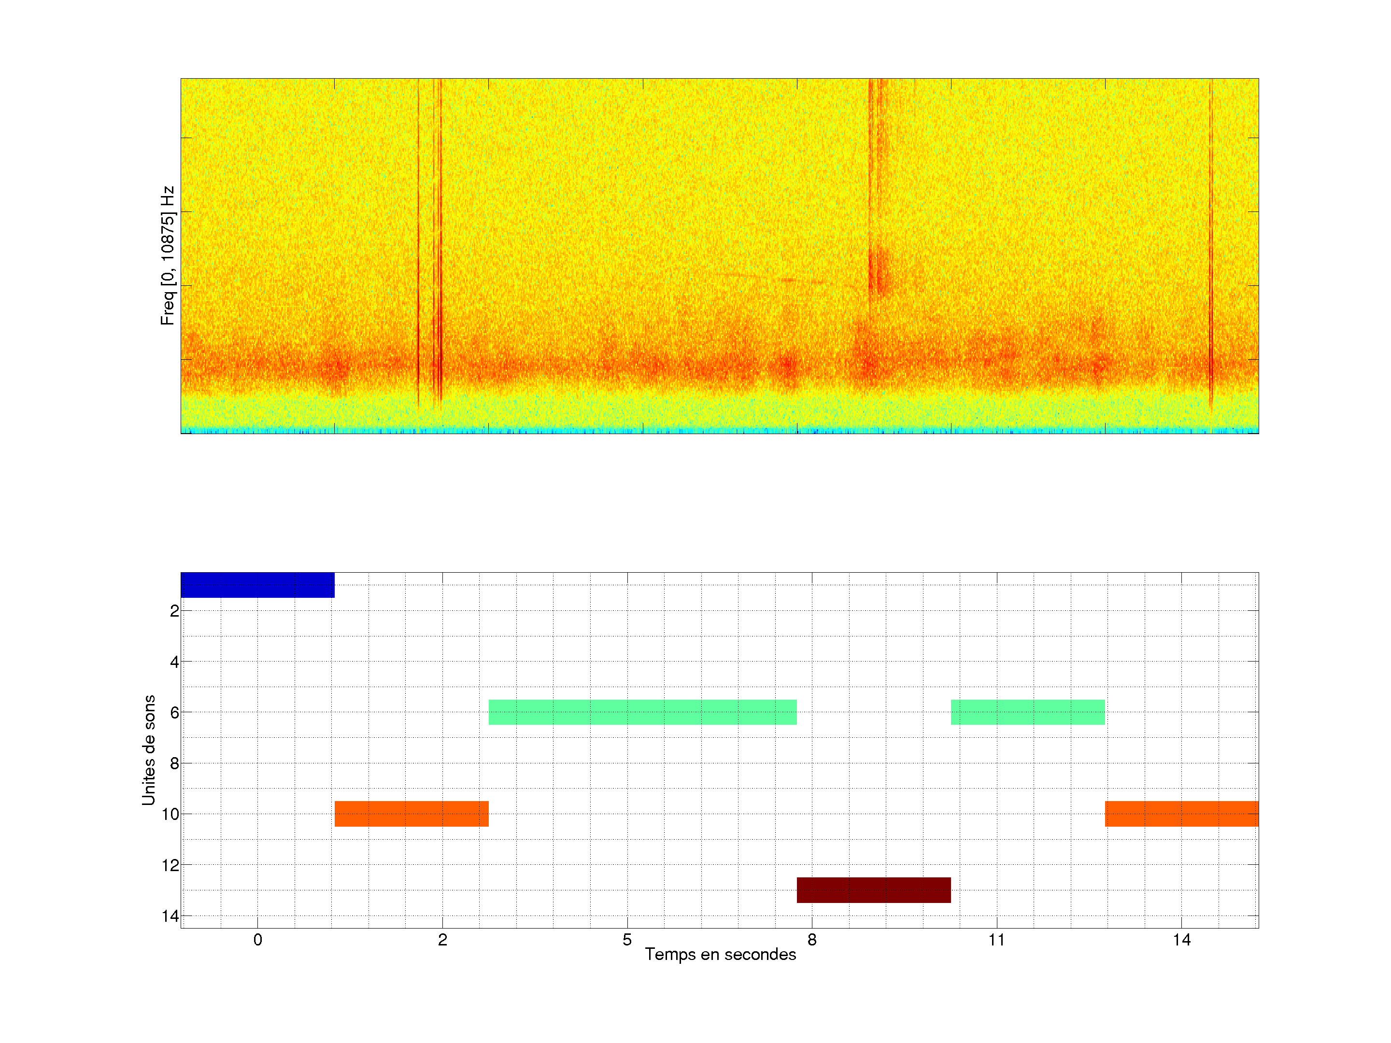Click the blue bar at sound unit 1
1391x1043 pixels.
coord(257,585)
